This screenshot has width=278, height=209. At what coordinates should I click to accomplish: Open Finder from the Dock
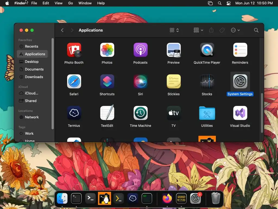[62, 198]
